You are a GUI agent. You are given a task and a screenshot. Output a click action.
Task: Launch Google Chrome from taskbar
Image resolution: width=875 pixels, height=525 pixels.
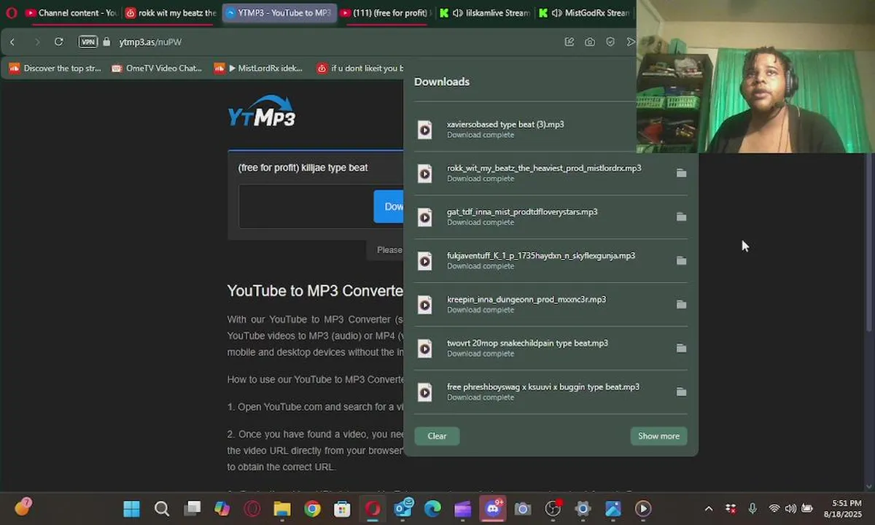coord(312,509)
